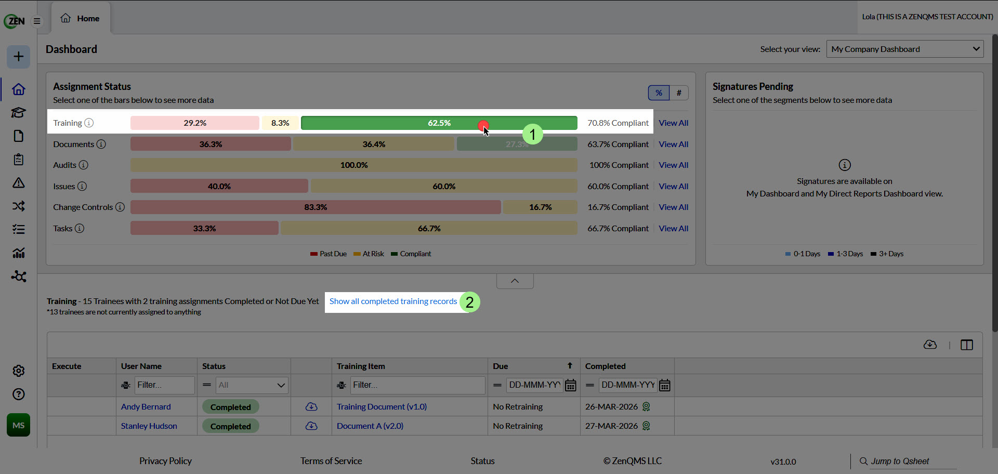
Task: Open the Status filter All dropdown
Action: [x=252, y=385]
